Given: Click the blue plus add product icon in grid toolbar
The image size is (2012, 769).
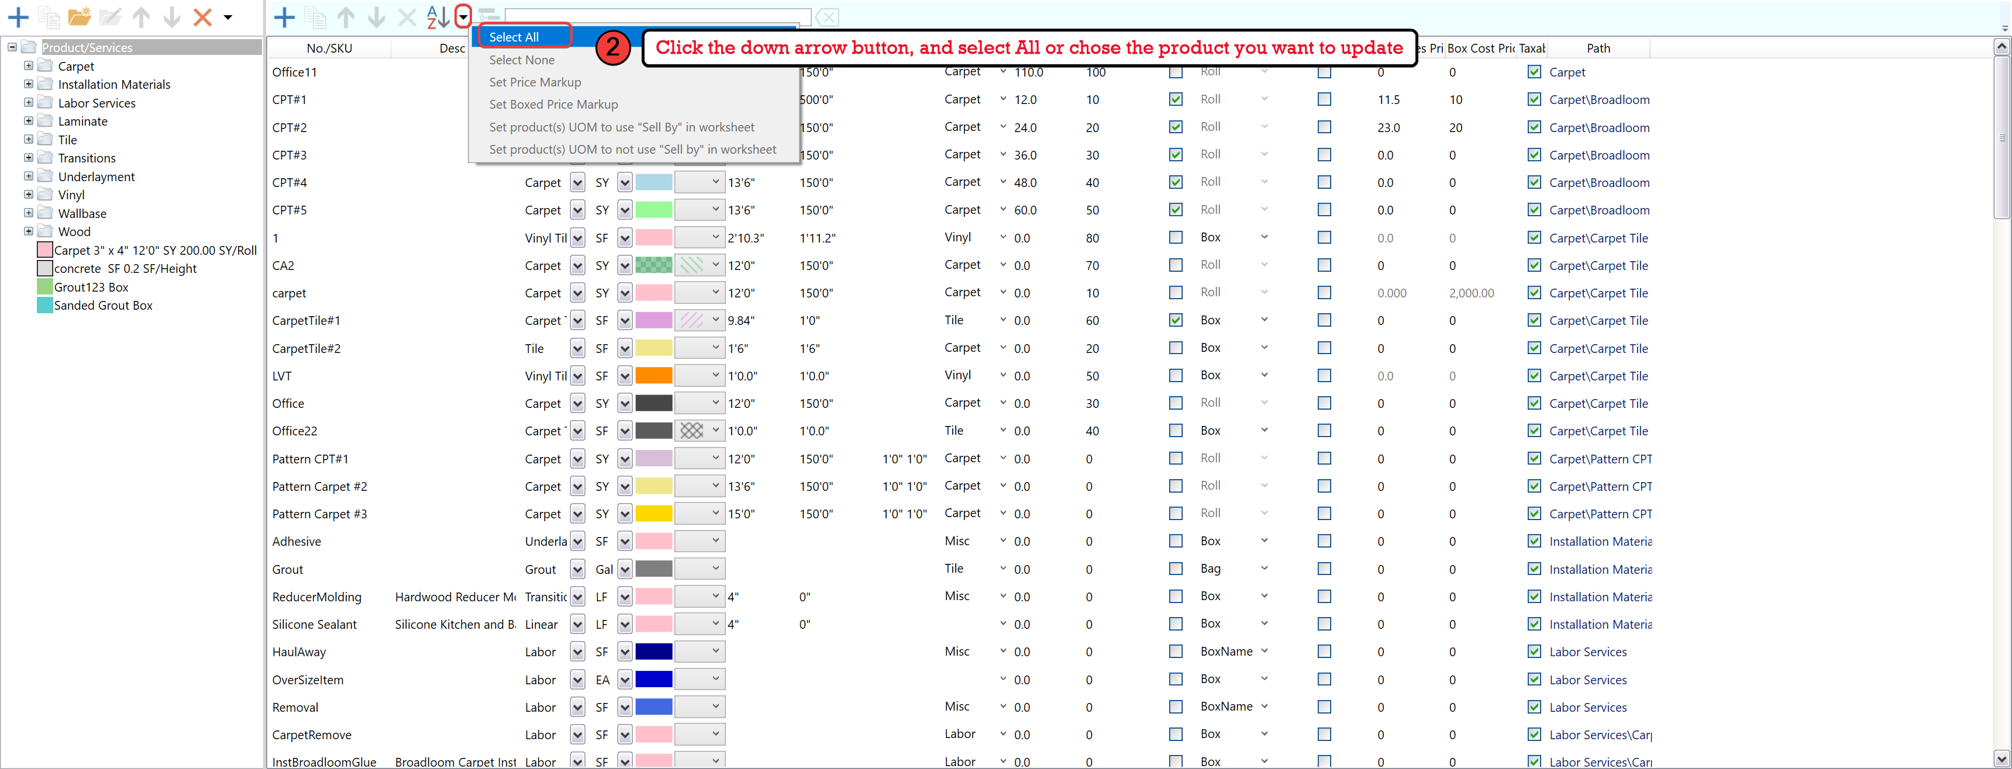Looking at the screenshot, I should tap(284, 16).
